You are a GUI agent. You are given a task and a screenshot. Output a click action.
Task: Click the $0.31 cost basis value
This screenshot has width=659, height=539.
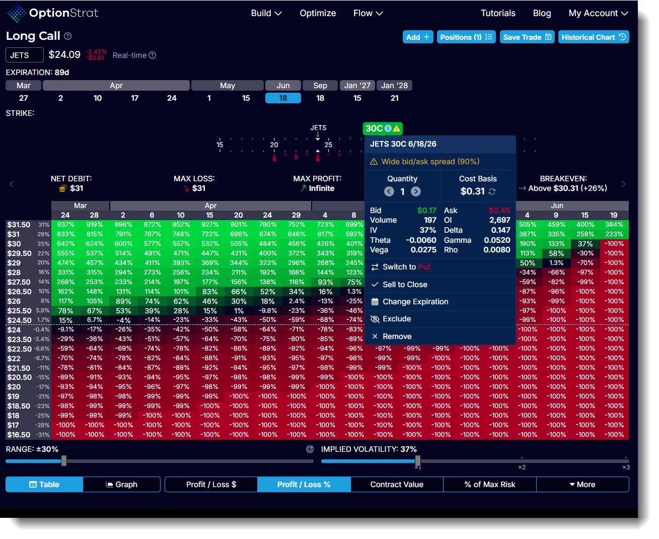tap(473, 191)
